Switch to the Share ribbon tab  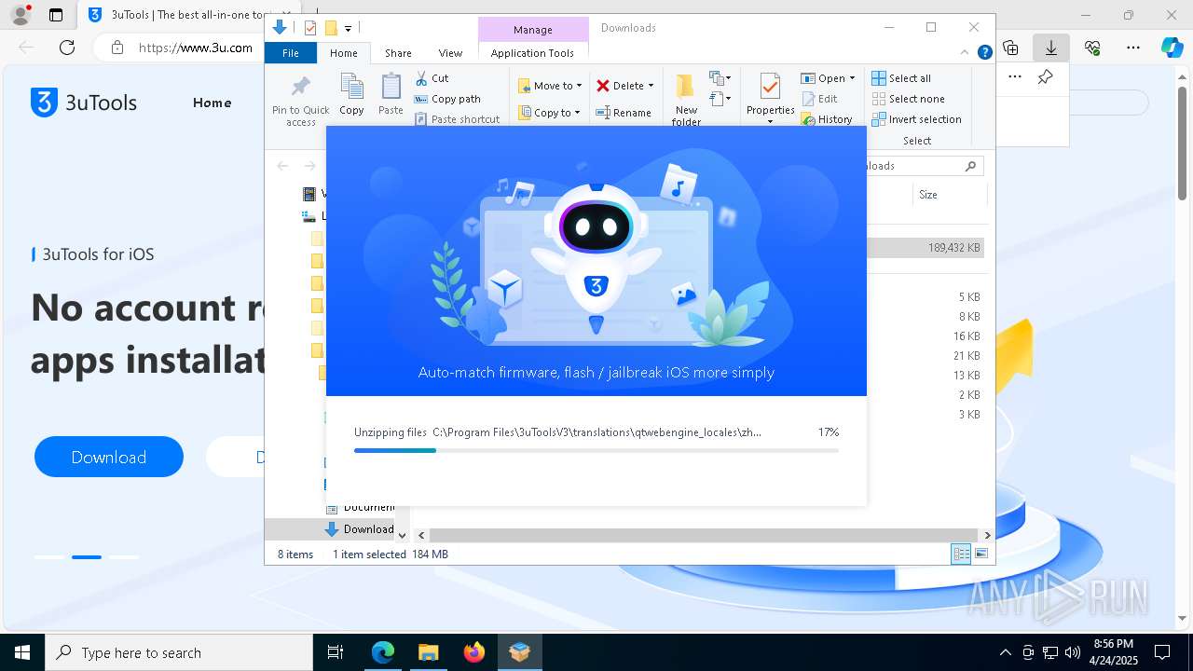[398, 53]
